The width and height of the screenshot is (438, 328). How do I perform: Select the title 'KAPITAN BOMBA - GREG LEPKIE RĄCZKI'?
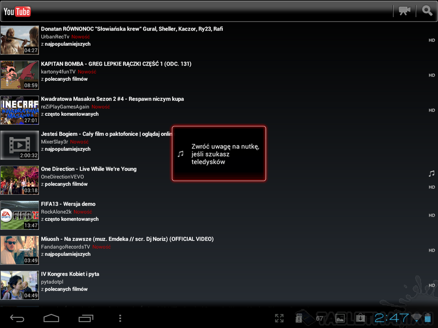click(x=116, y=64)
